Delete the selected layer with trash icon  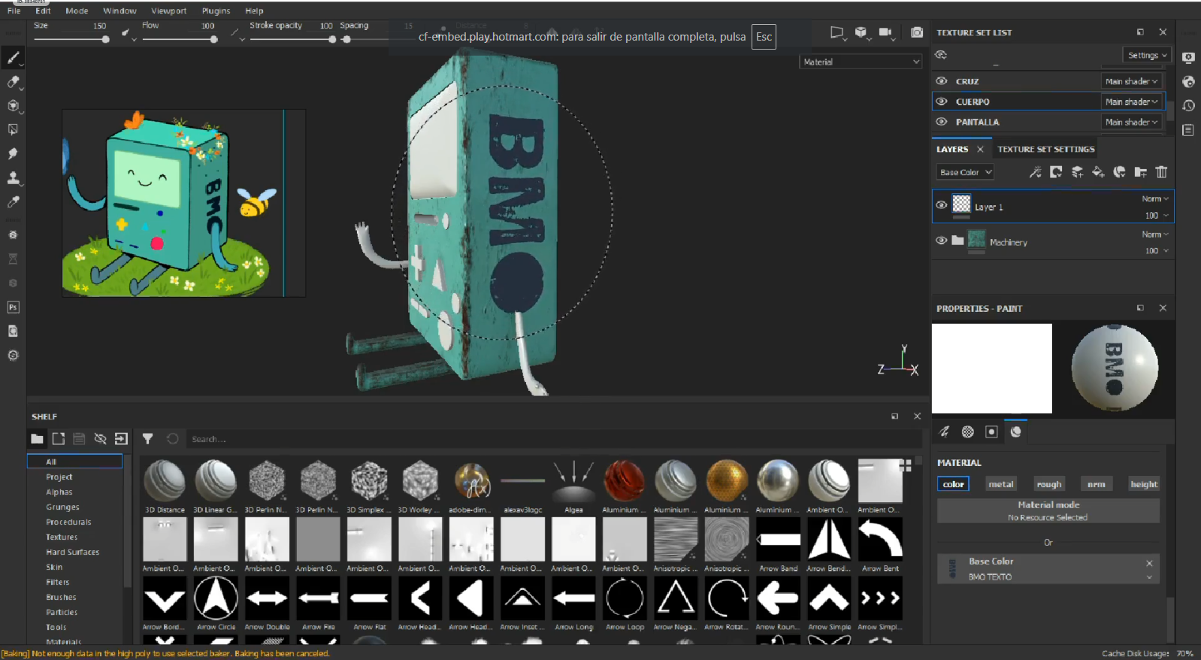tap(1161, 172)
